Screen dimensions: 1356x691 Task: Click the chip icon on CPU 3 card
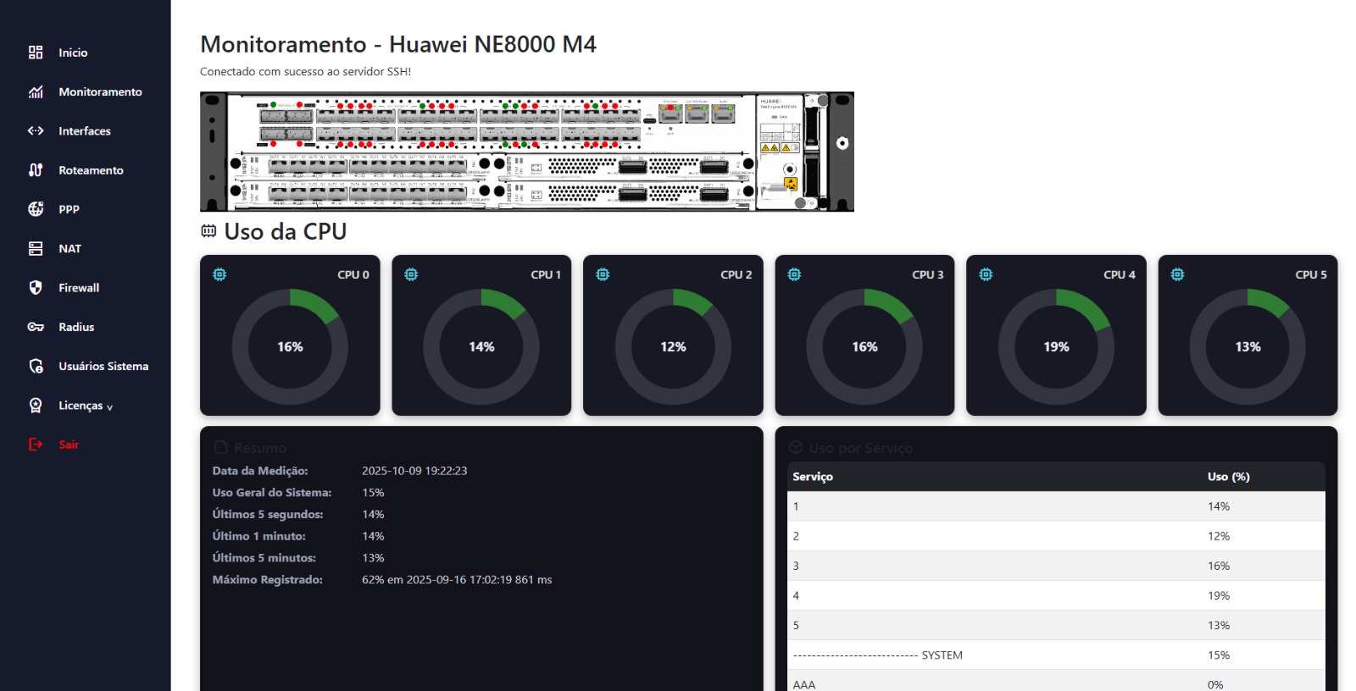tap(794, 274)
